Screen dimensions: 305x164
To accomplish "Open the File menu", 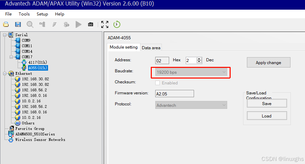I will point(8,14).
